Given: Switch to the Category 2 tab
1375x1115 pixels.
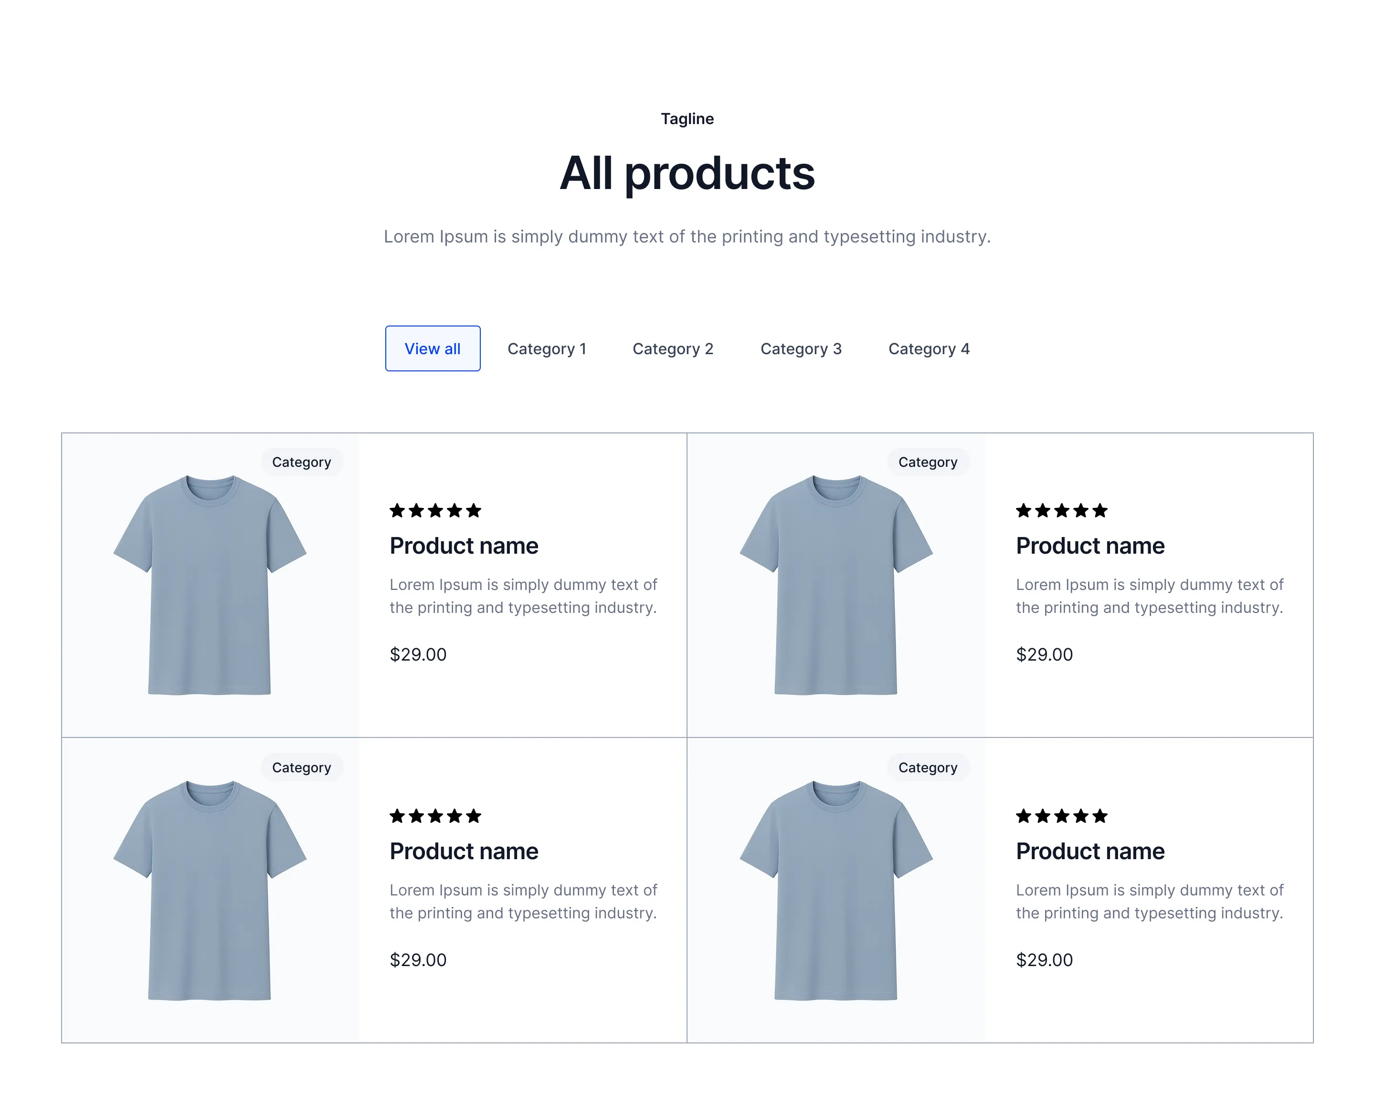Looking at the screenshot, I should pyautogui.click(x=673, y=349).
